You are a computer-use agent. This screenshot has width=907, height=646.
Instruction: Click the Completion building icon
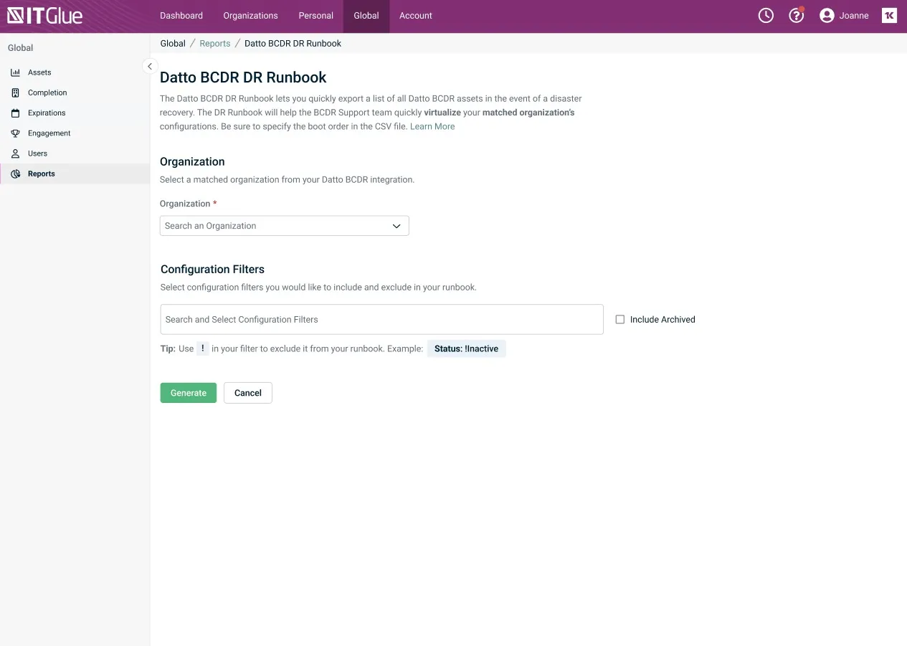tap(15, 92)
